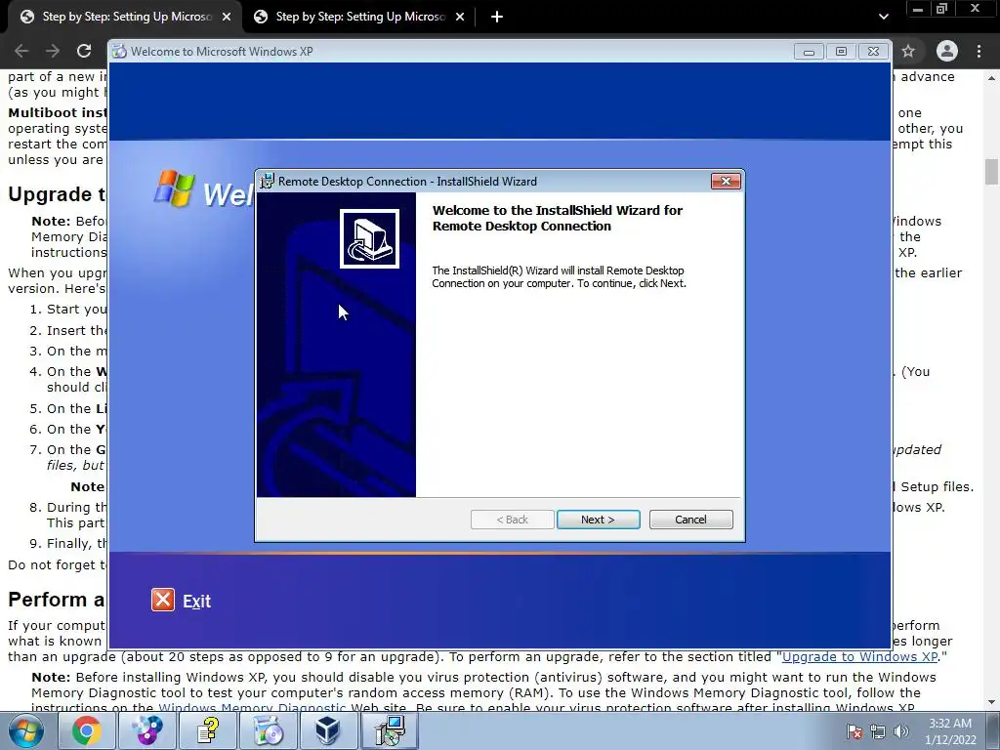Open the Windows Start menu
Image resolution: width=1000 pixels, height=750 pixels.
pyautogui.click(x=26, y=730)
